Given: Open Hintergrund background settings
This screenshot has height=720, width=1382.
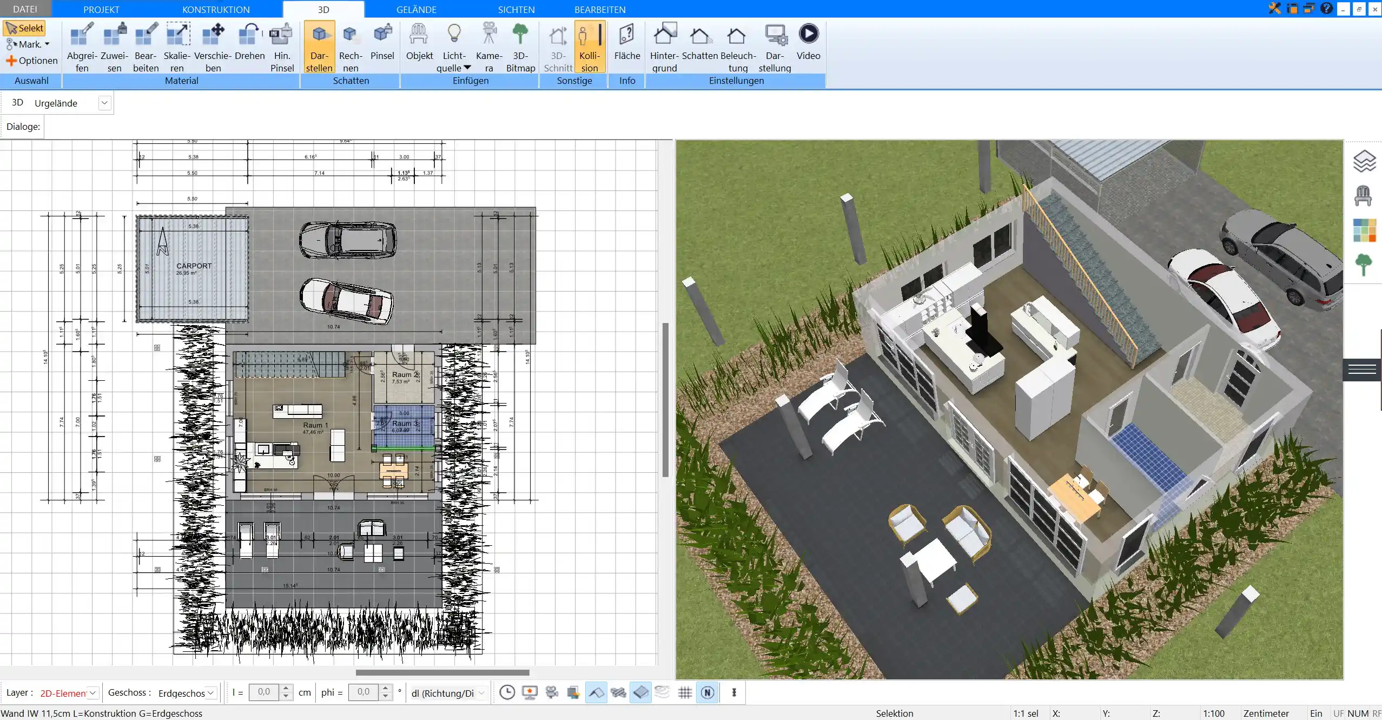Looking at the screenshot, I should click(664, 47).
